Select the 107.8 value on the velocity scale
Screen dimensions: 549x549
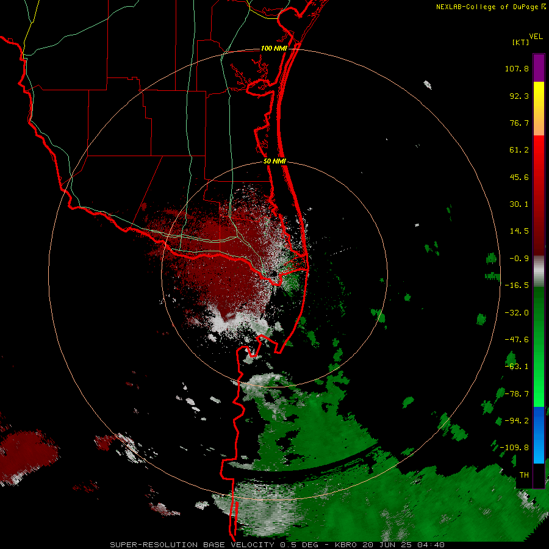(x=517, y=68)
